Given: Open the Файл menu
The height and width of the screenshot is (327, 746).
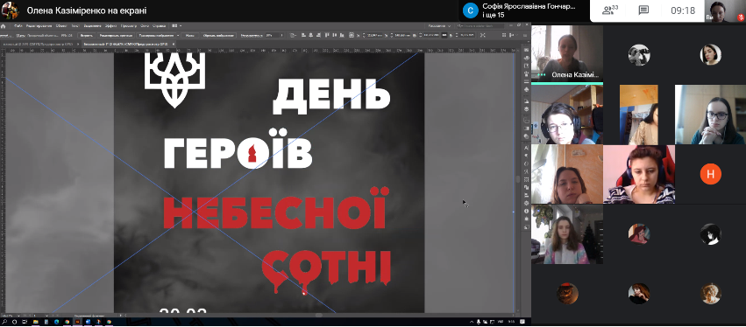Looking at the screenshot, I should (x=18, y=25).
